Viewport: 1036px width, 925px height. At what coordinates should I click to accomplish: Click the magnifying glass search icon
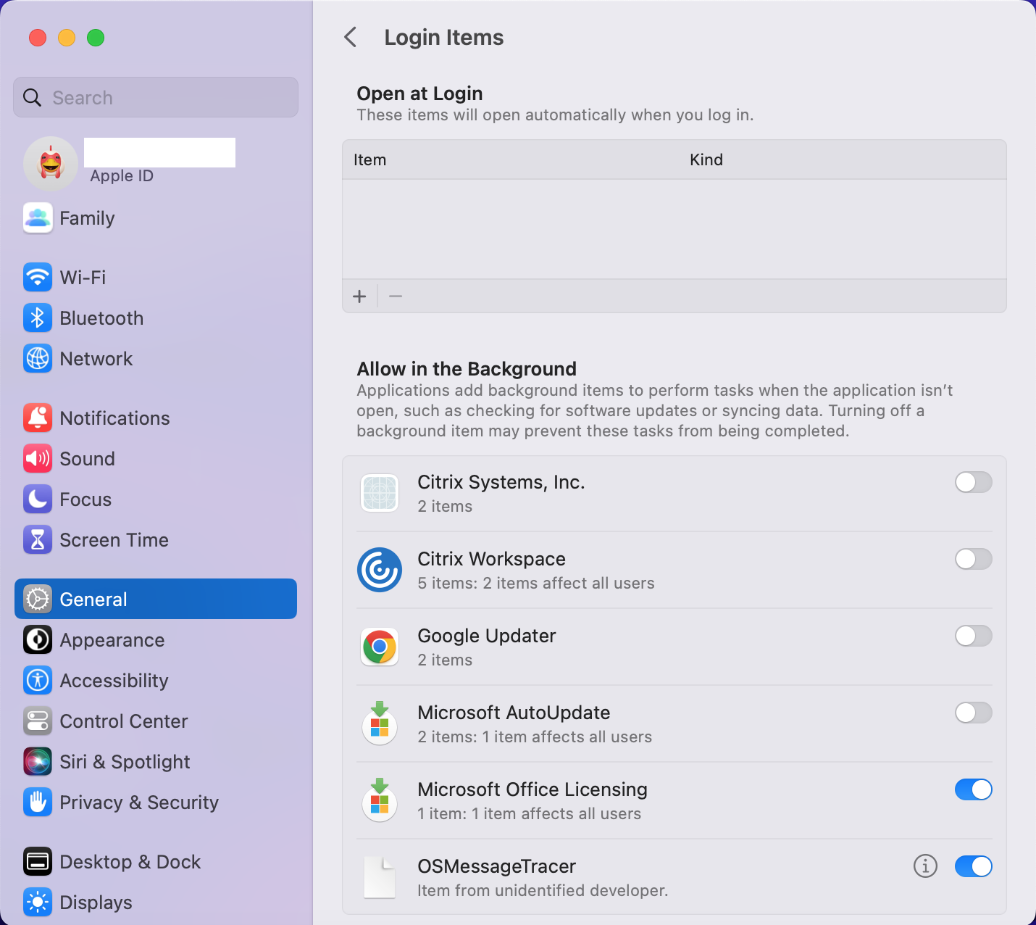(32, 97)
